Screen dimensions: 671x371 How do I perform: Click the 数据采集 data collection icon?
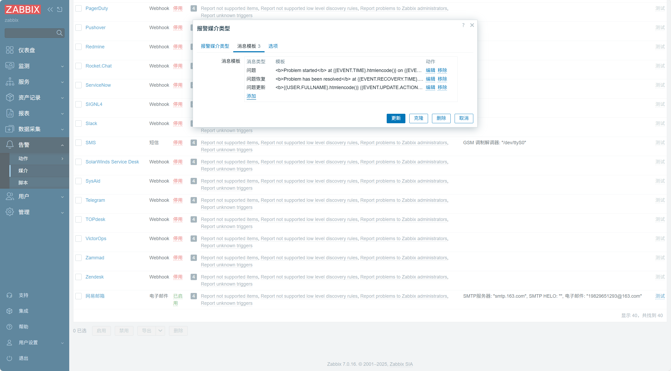pyautogui.click(x=10, y=129)
